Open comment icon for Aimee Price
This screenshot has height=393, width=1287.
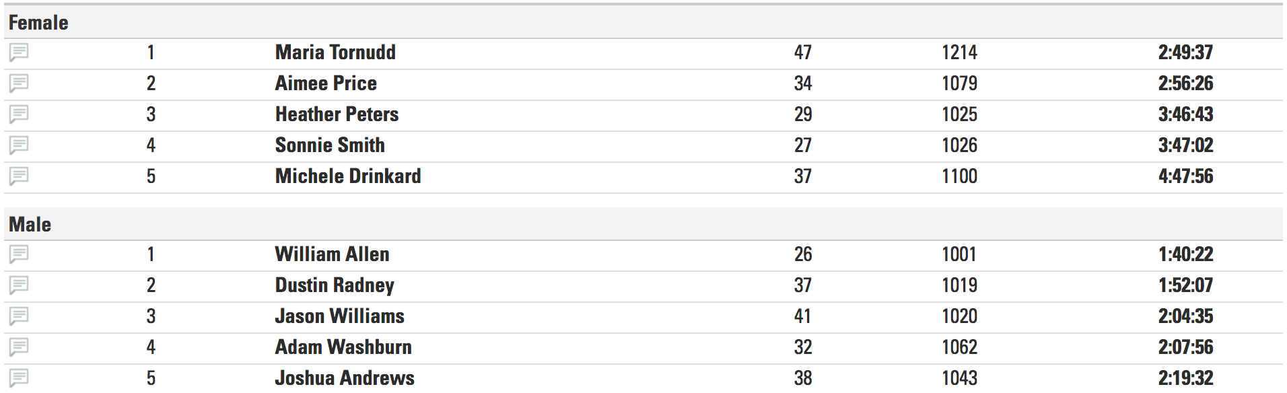click(x=19, y=83)
